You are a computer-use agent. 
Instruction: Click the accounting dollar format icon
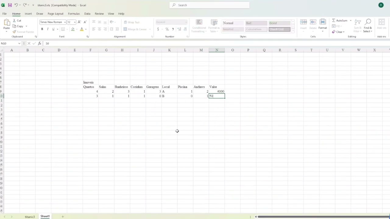(x=158, y=29)
